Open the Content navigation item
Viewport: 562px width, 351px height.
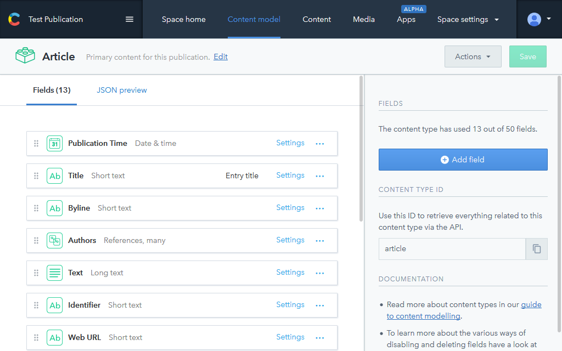[317, 19]
